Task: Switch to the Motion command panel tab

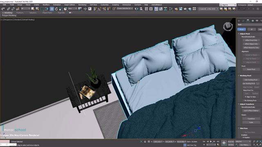Action: click(x=253, y=21)
